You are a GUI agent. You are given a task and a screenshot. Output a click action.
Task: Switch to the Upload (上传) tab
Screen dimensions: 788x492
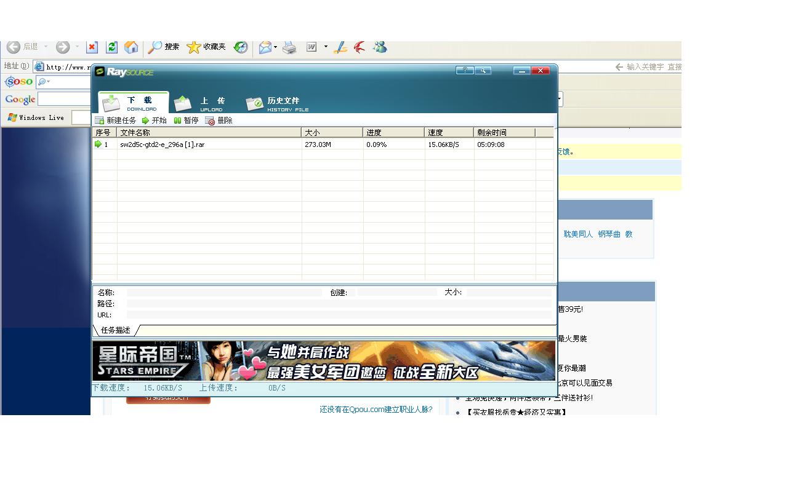tap(200, 103)
